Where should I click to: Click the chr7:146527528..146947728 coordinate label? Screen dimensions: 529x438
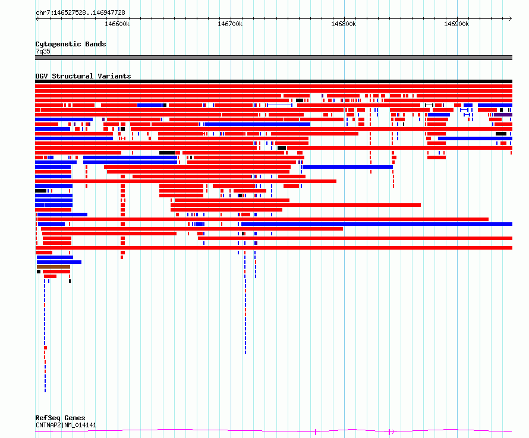(80, 12)
